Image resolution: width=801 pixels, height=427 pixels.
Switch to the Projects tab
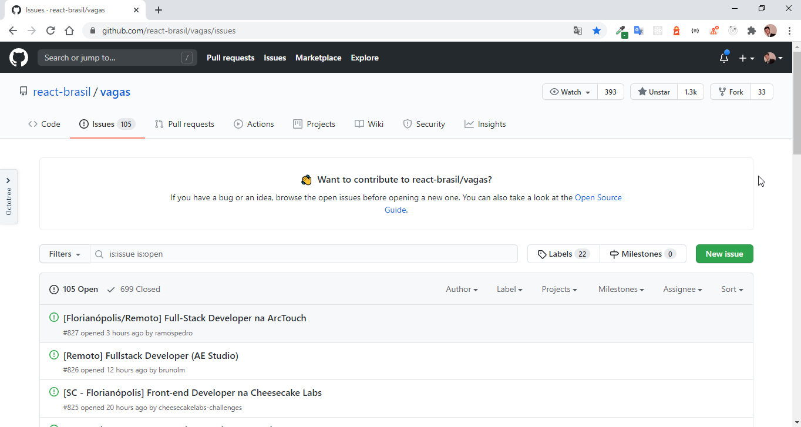coord(314,124)
